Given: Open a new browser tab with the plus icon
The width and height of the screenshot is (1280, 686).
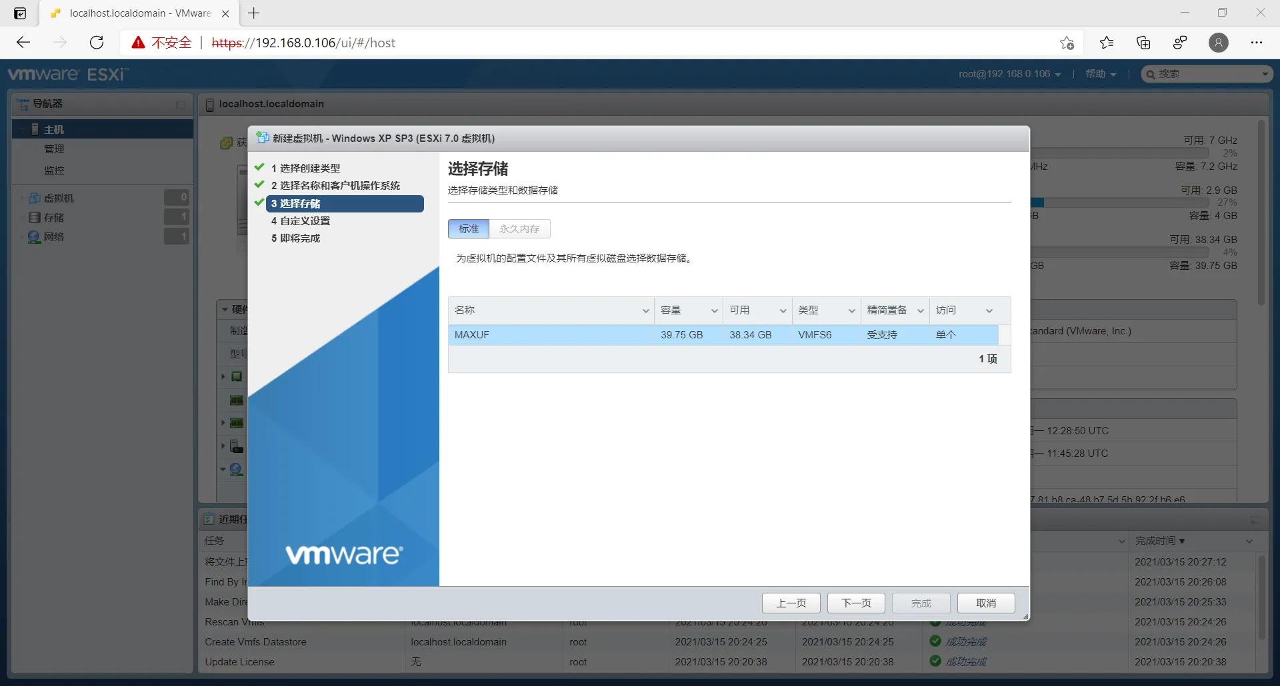Looking at the screenshot, I should 254,13.
